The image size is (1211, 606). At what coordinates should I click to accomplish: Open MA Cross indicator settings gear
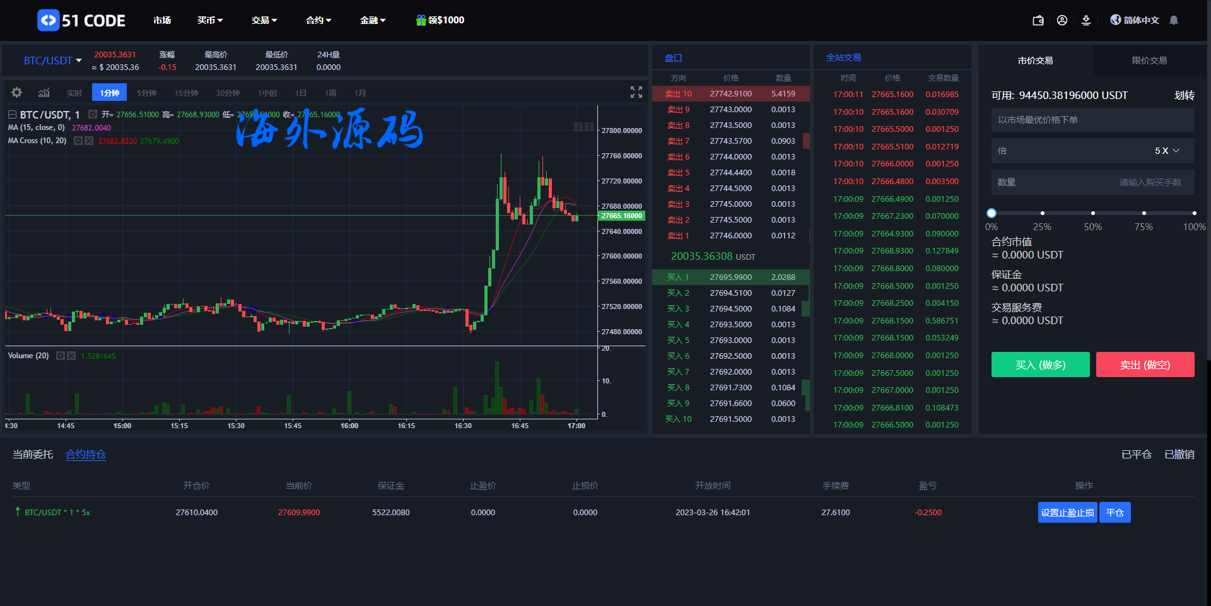pos(78,141)
